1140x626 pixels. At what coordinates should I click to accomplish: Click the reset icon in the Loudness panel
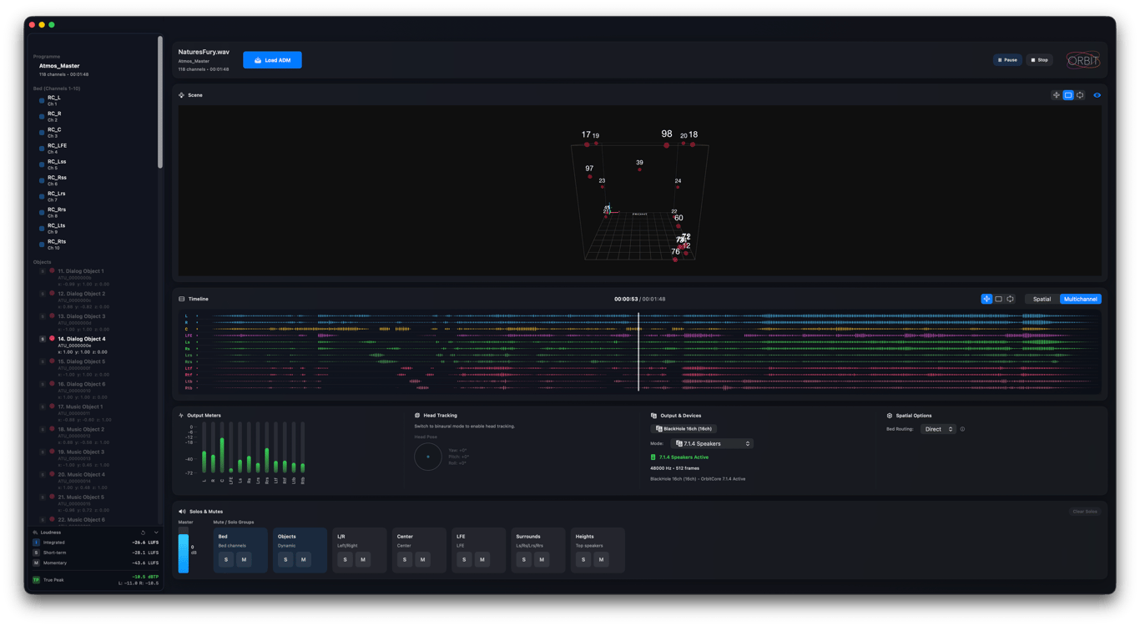click(x=143, y=533)
